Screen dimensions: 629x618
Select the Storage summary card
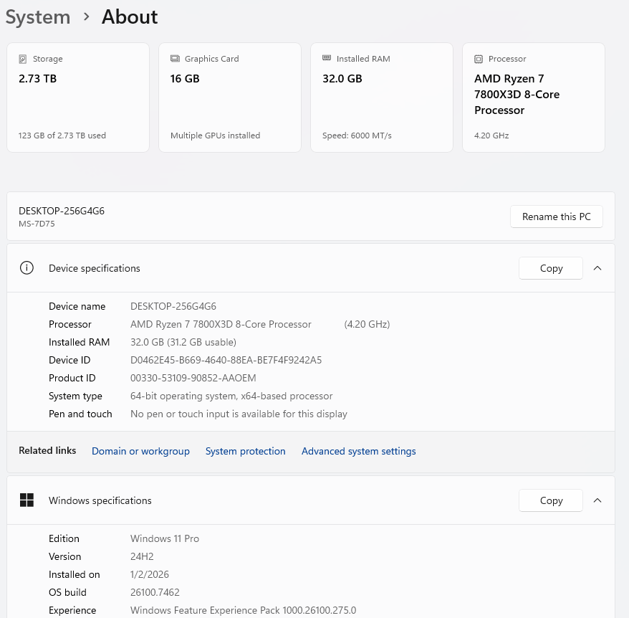[77, 97]
